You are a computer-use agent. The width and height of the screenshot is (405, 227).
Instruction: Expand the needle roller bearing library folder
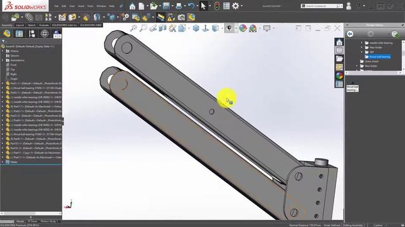361,43
